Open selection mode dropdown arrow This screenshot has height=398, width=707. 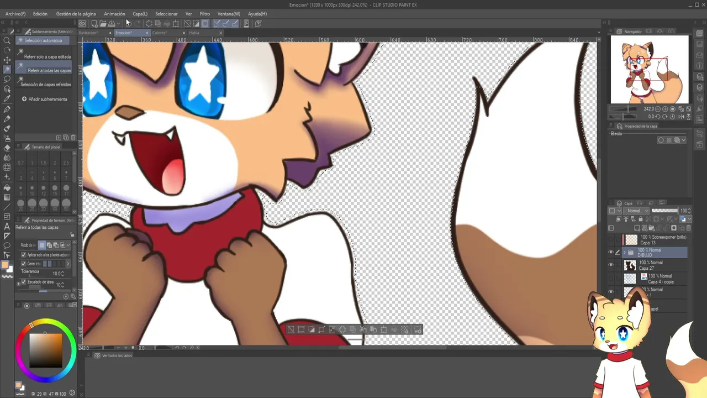(x=68, y=245)
